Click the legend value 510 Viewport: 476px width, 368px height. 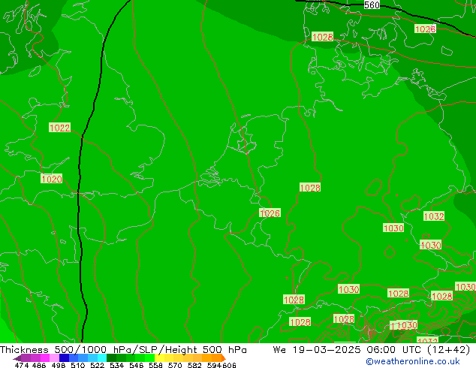pyautogui.click(x=78, y=365)
